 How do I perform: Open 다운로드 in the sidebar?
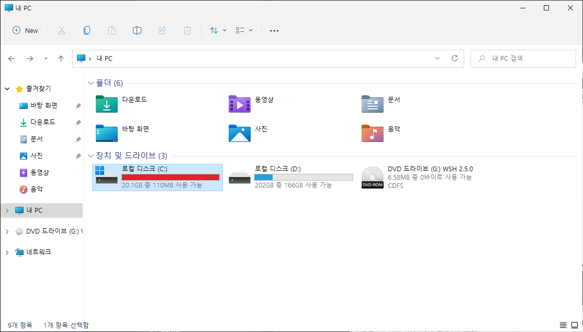tap(43, 122)
